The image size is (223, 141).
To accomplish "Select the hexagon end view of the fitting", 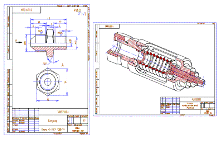I will click(x=48, y=82).
